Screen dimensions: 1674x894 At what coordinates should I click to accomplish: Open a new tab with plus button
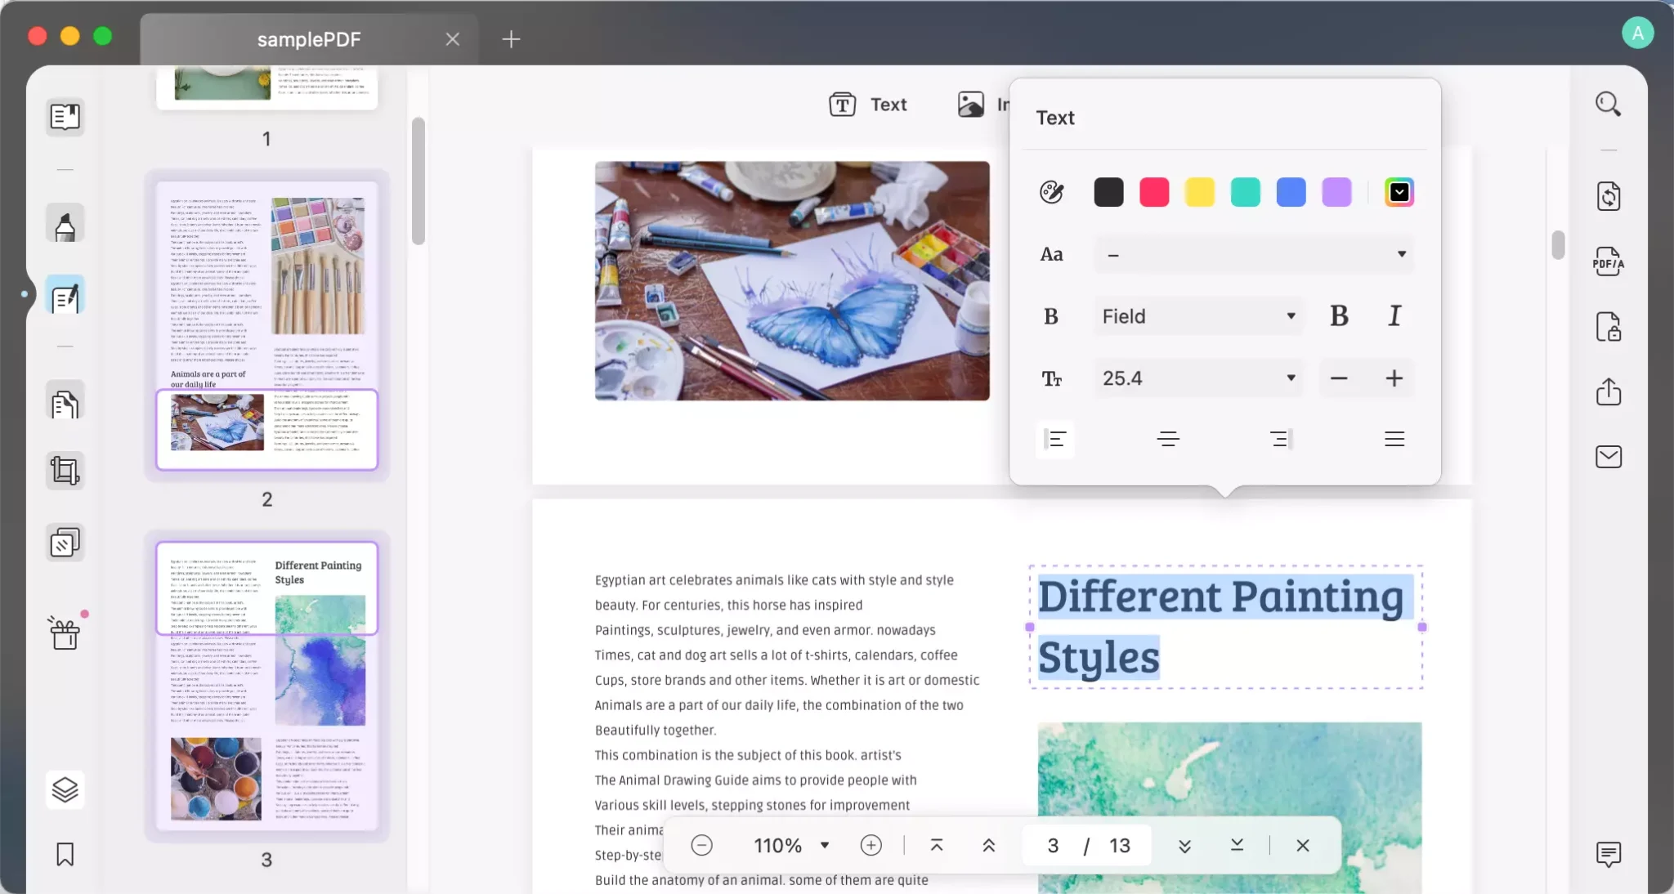[x=511, y=39]
